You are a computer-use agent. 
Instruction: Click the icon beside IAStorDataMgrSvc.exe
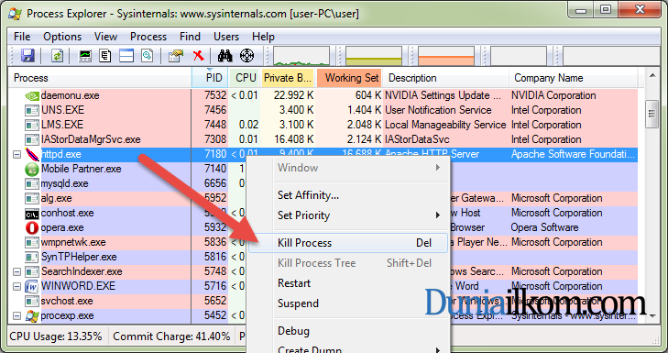pyautogui.click(x=32, y=140)
